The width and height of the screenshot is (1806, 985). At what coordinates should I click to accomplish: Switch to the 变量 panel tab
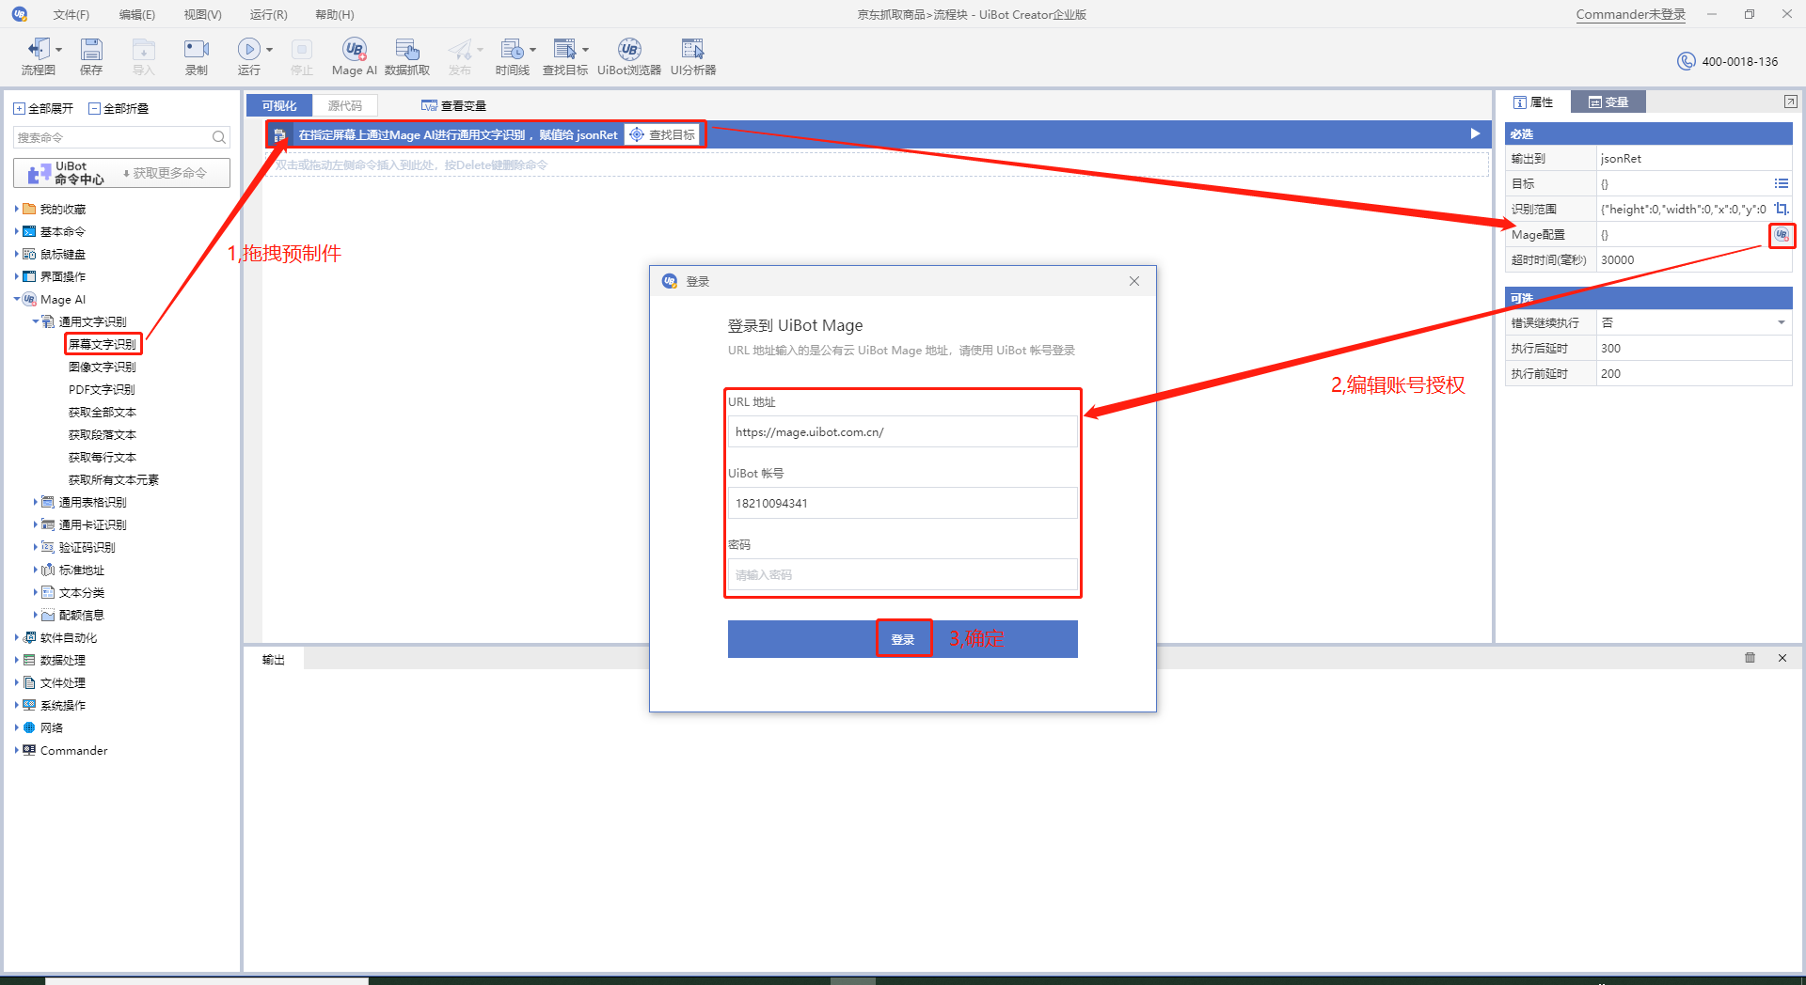1608,102
